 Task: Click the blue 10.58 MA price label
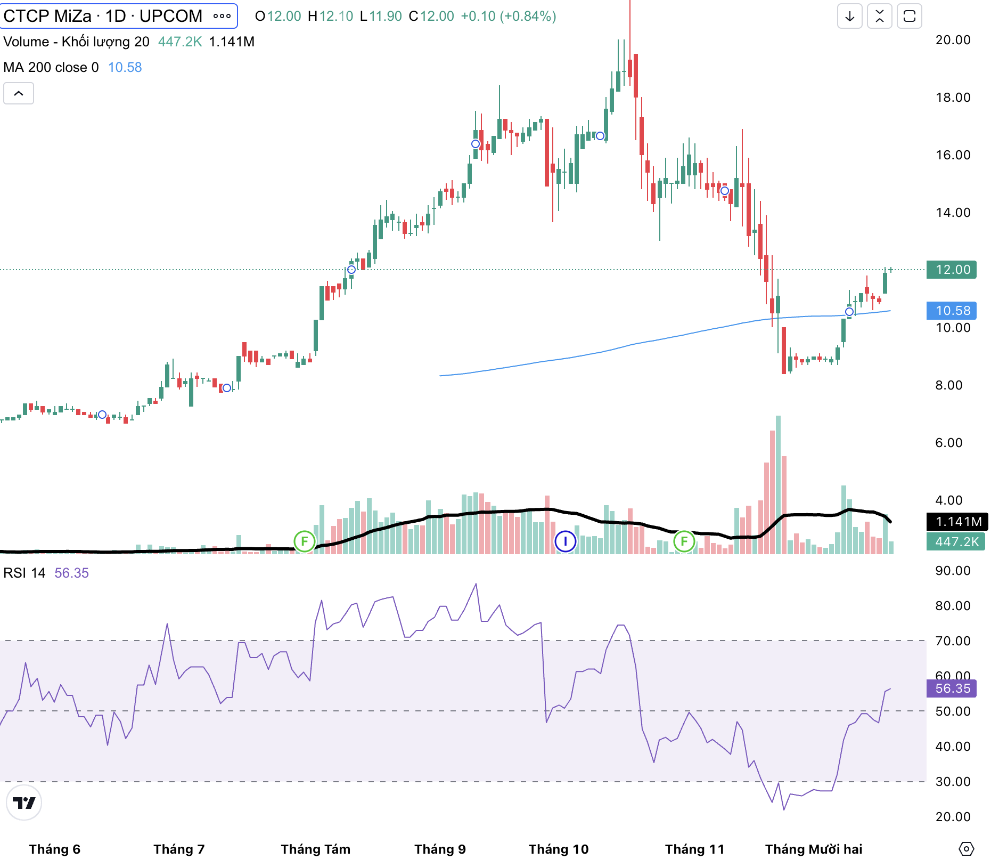(x=953, y=311)
